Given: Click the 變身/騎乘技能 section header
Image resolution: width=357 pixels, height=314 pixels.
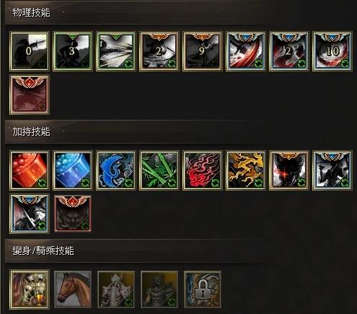Looking at the screenshot, I should coord(43,250).
